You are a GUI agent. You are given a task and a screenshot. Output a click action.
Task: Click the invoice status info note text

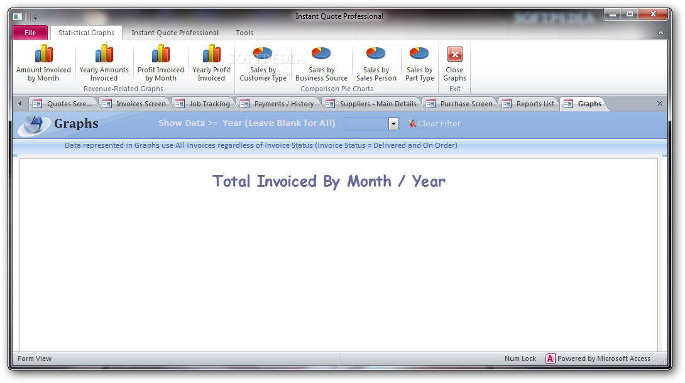pos(261,145)
